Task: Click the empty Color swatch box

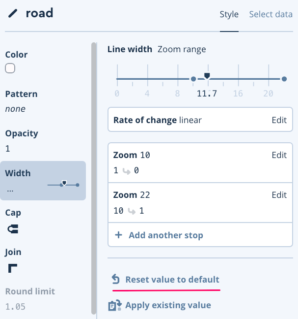Action: click(x=10, y=68)
